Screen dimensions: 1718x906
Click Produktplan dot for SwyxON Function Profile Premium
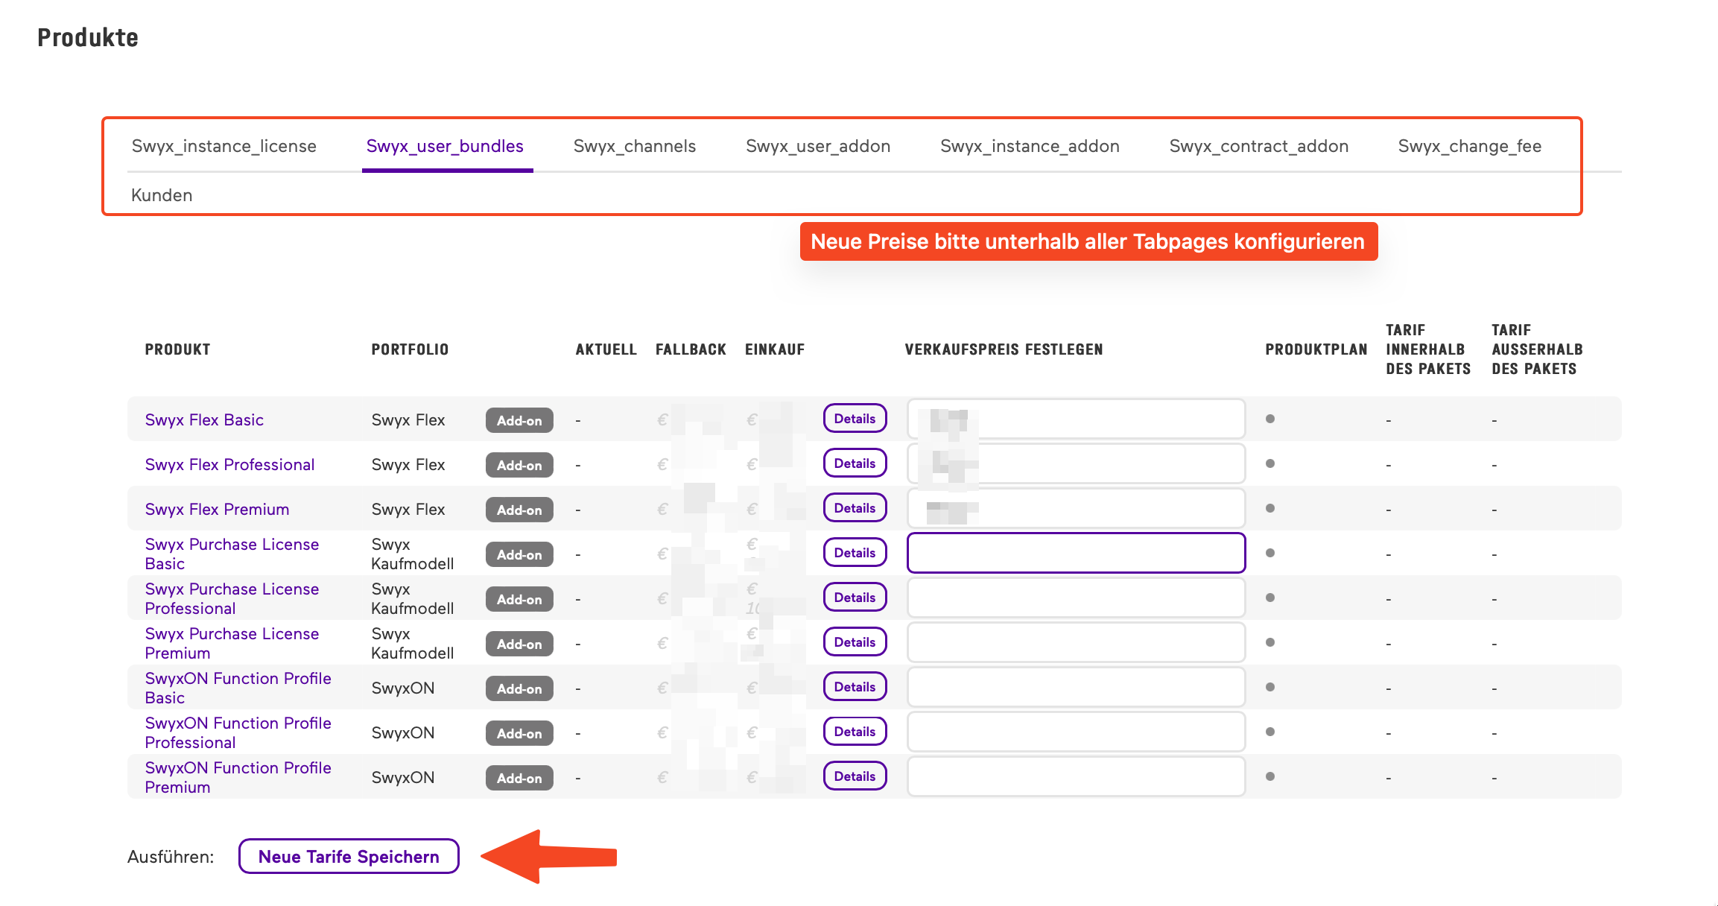coord(1270,776)
